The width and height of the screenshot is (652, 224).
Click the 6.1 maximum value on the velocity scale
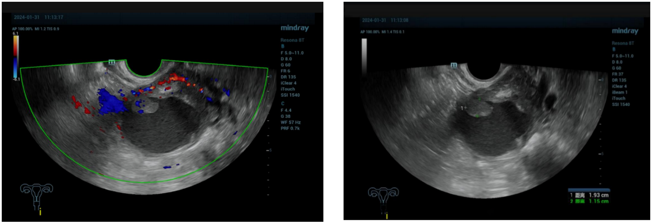click(15, 33)
